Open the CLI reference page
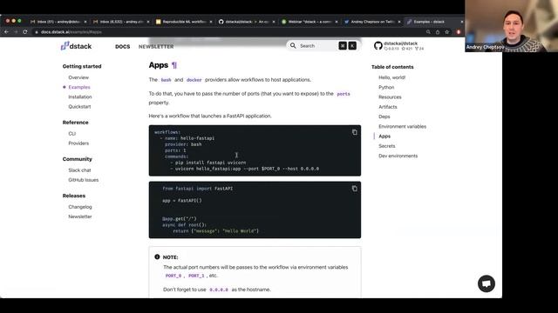Viewport: 558px width, 313px height. point(71,133)
